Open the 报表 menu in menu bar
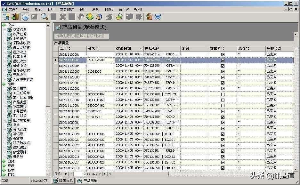This screenshot has width=300, height=185. tap(38, 9)
